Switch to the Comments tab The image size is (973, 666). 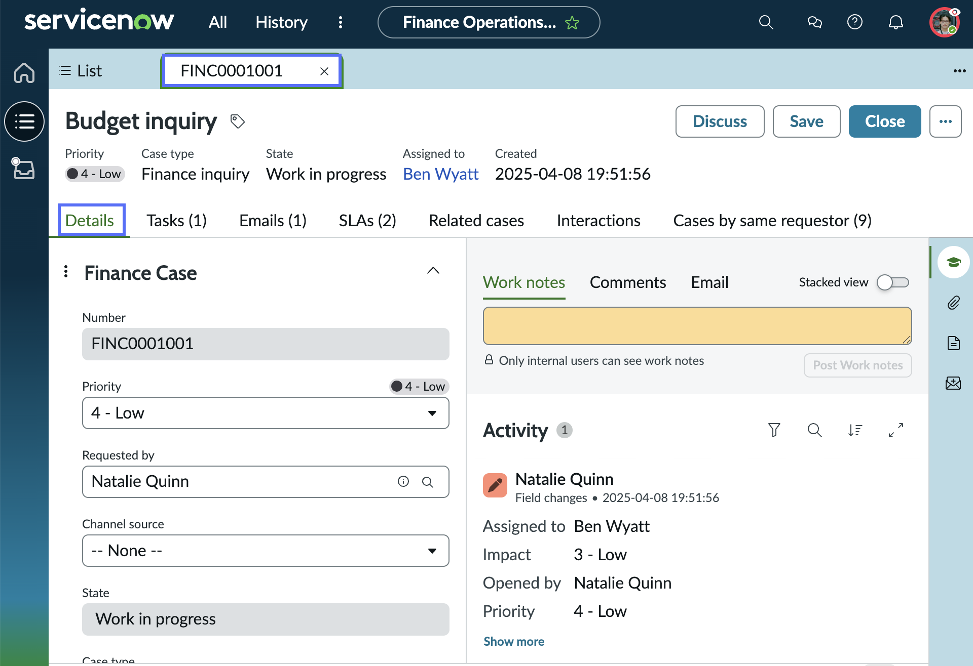(628, 282)
